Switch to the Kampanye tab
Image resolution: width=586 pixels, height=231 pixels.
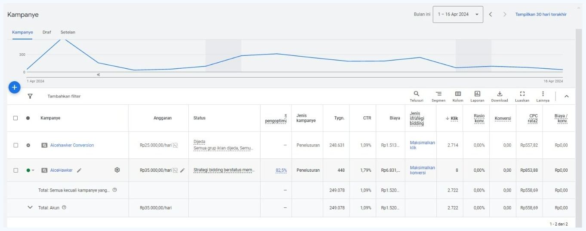coord(22,32)
